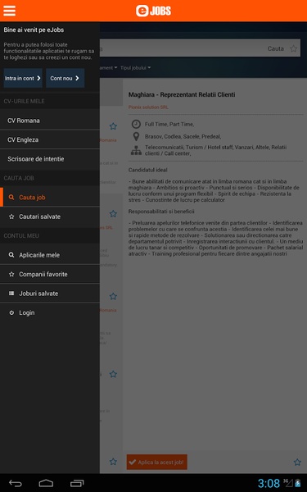
Task: Tap the hamburger menu icon
Action: click(x=9, y=11)
